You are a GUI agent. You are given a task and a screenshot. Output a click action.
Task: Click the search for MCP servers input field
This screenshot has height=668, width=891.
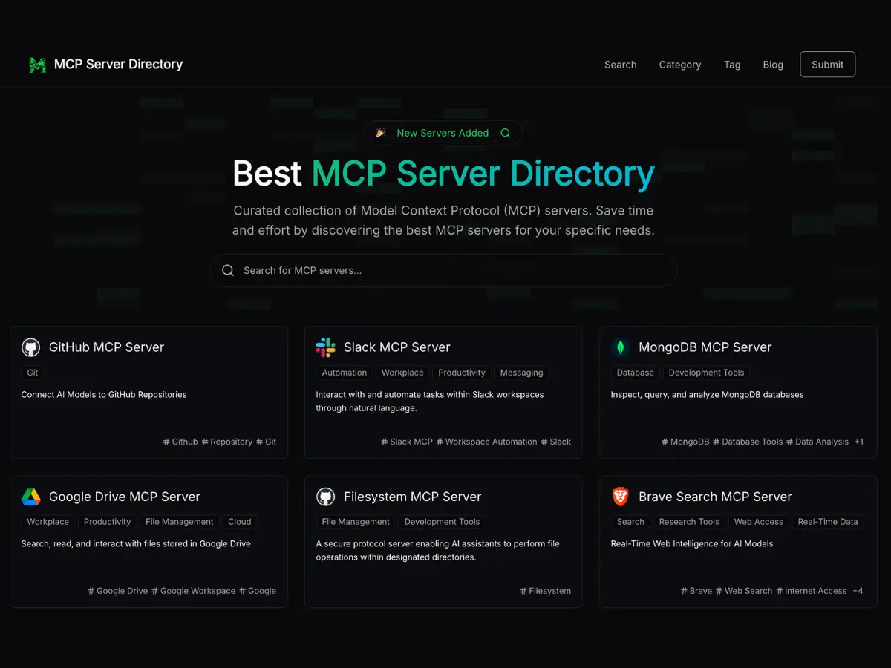(x=443, y=270)
